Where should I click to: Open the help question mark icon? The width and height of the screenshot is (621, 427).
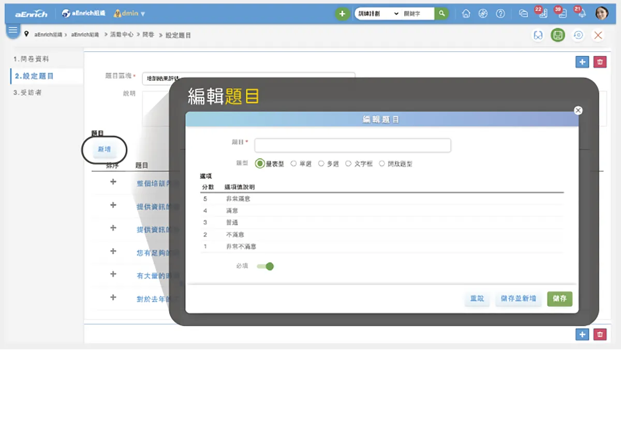[500, 14]
